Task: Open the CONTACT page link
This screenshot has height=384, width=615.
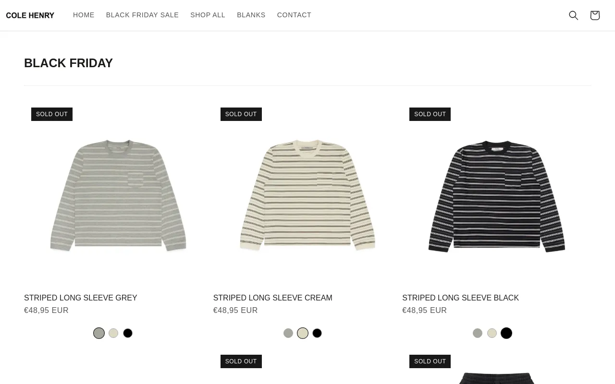Action: 294,15
